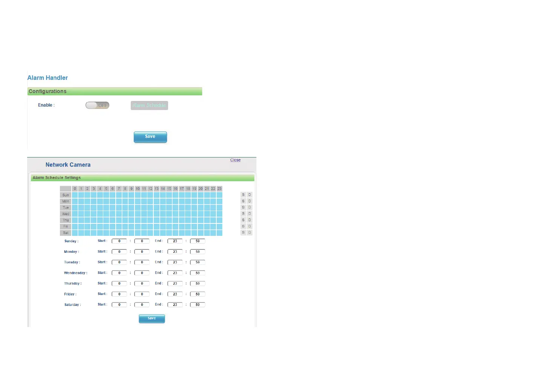Save the Alarm Schedule Settings
This screenshot has width=534, height=376.
[x=152, y=318]
